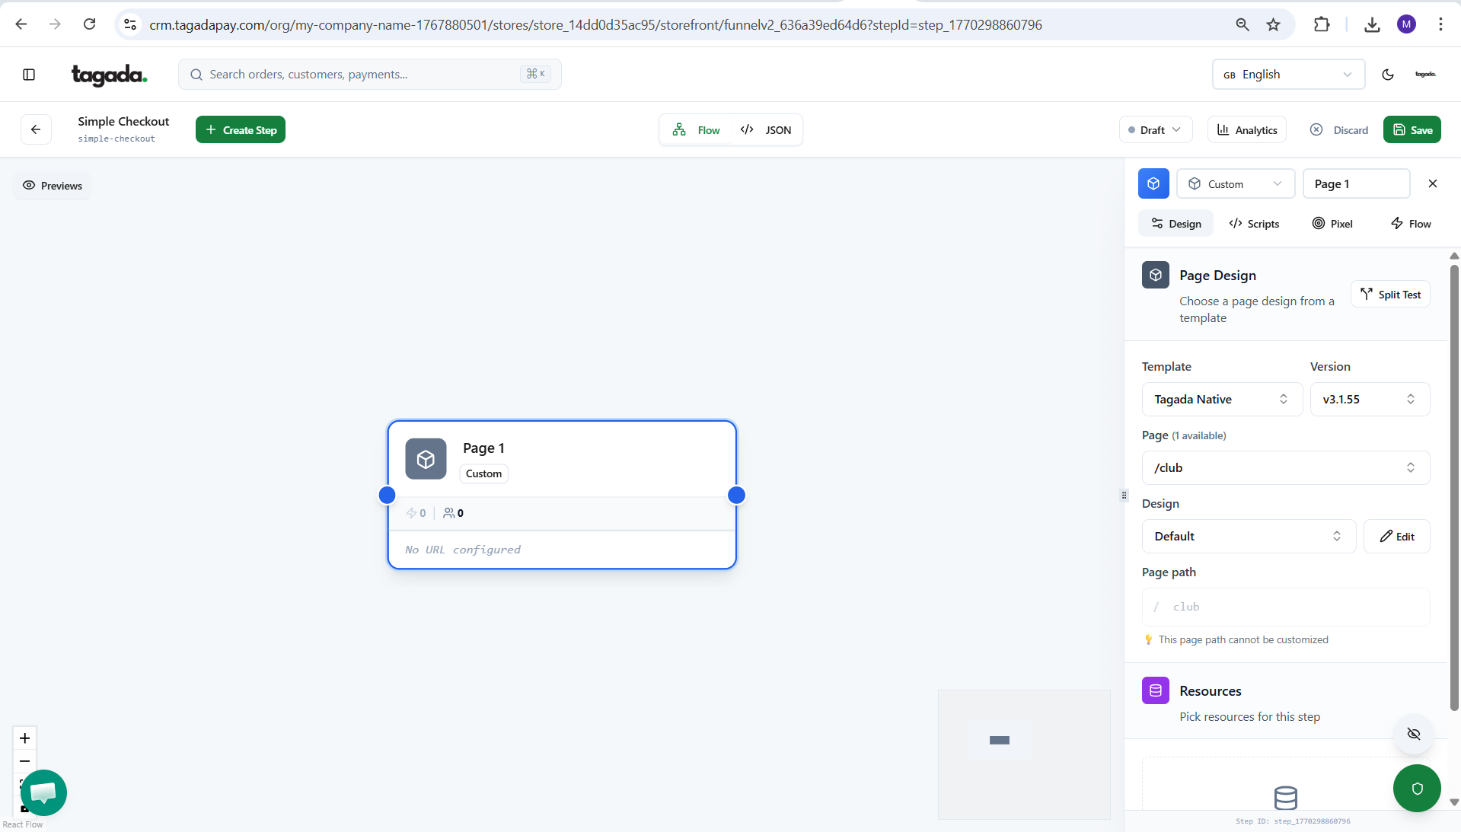Open the Pixel tab
The image size is (1461, 832).
point(1332,224)
